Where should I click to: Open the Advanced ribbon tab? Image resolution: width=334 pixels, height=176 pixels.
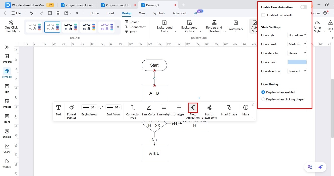(x=179, y=13)
